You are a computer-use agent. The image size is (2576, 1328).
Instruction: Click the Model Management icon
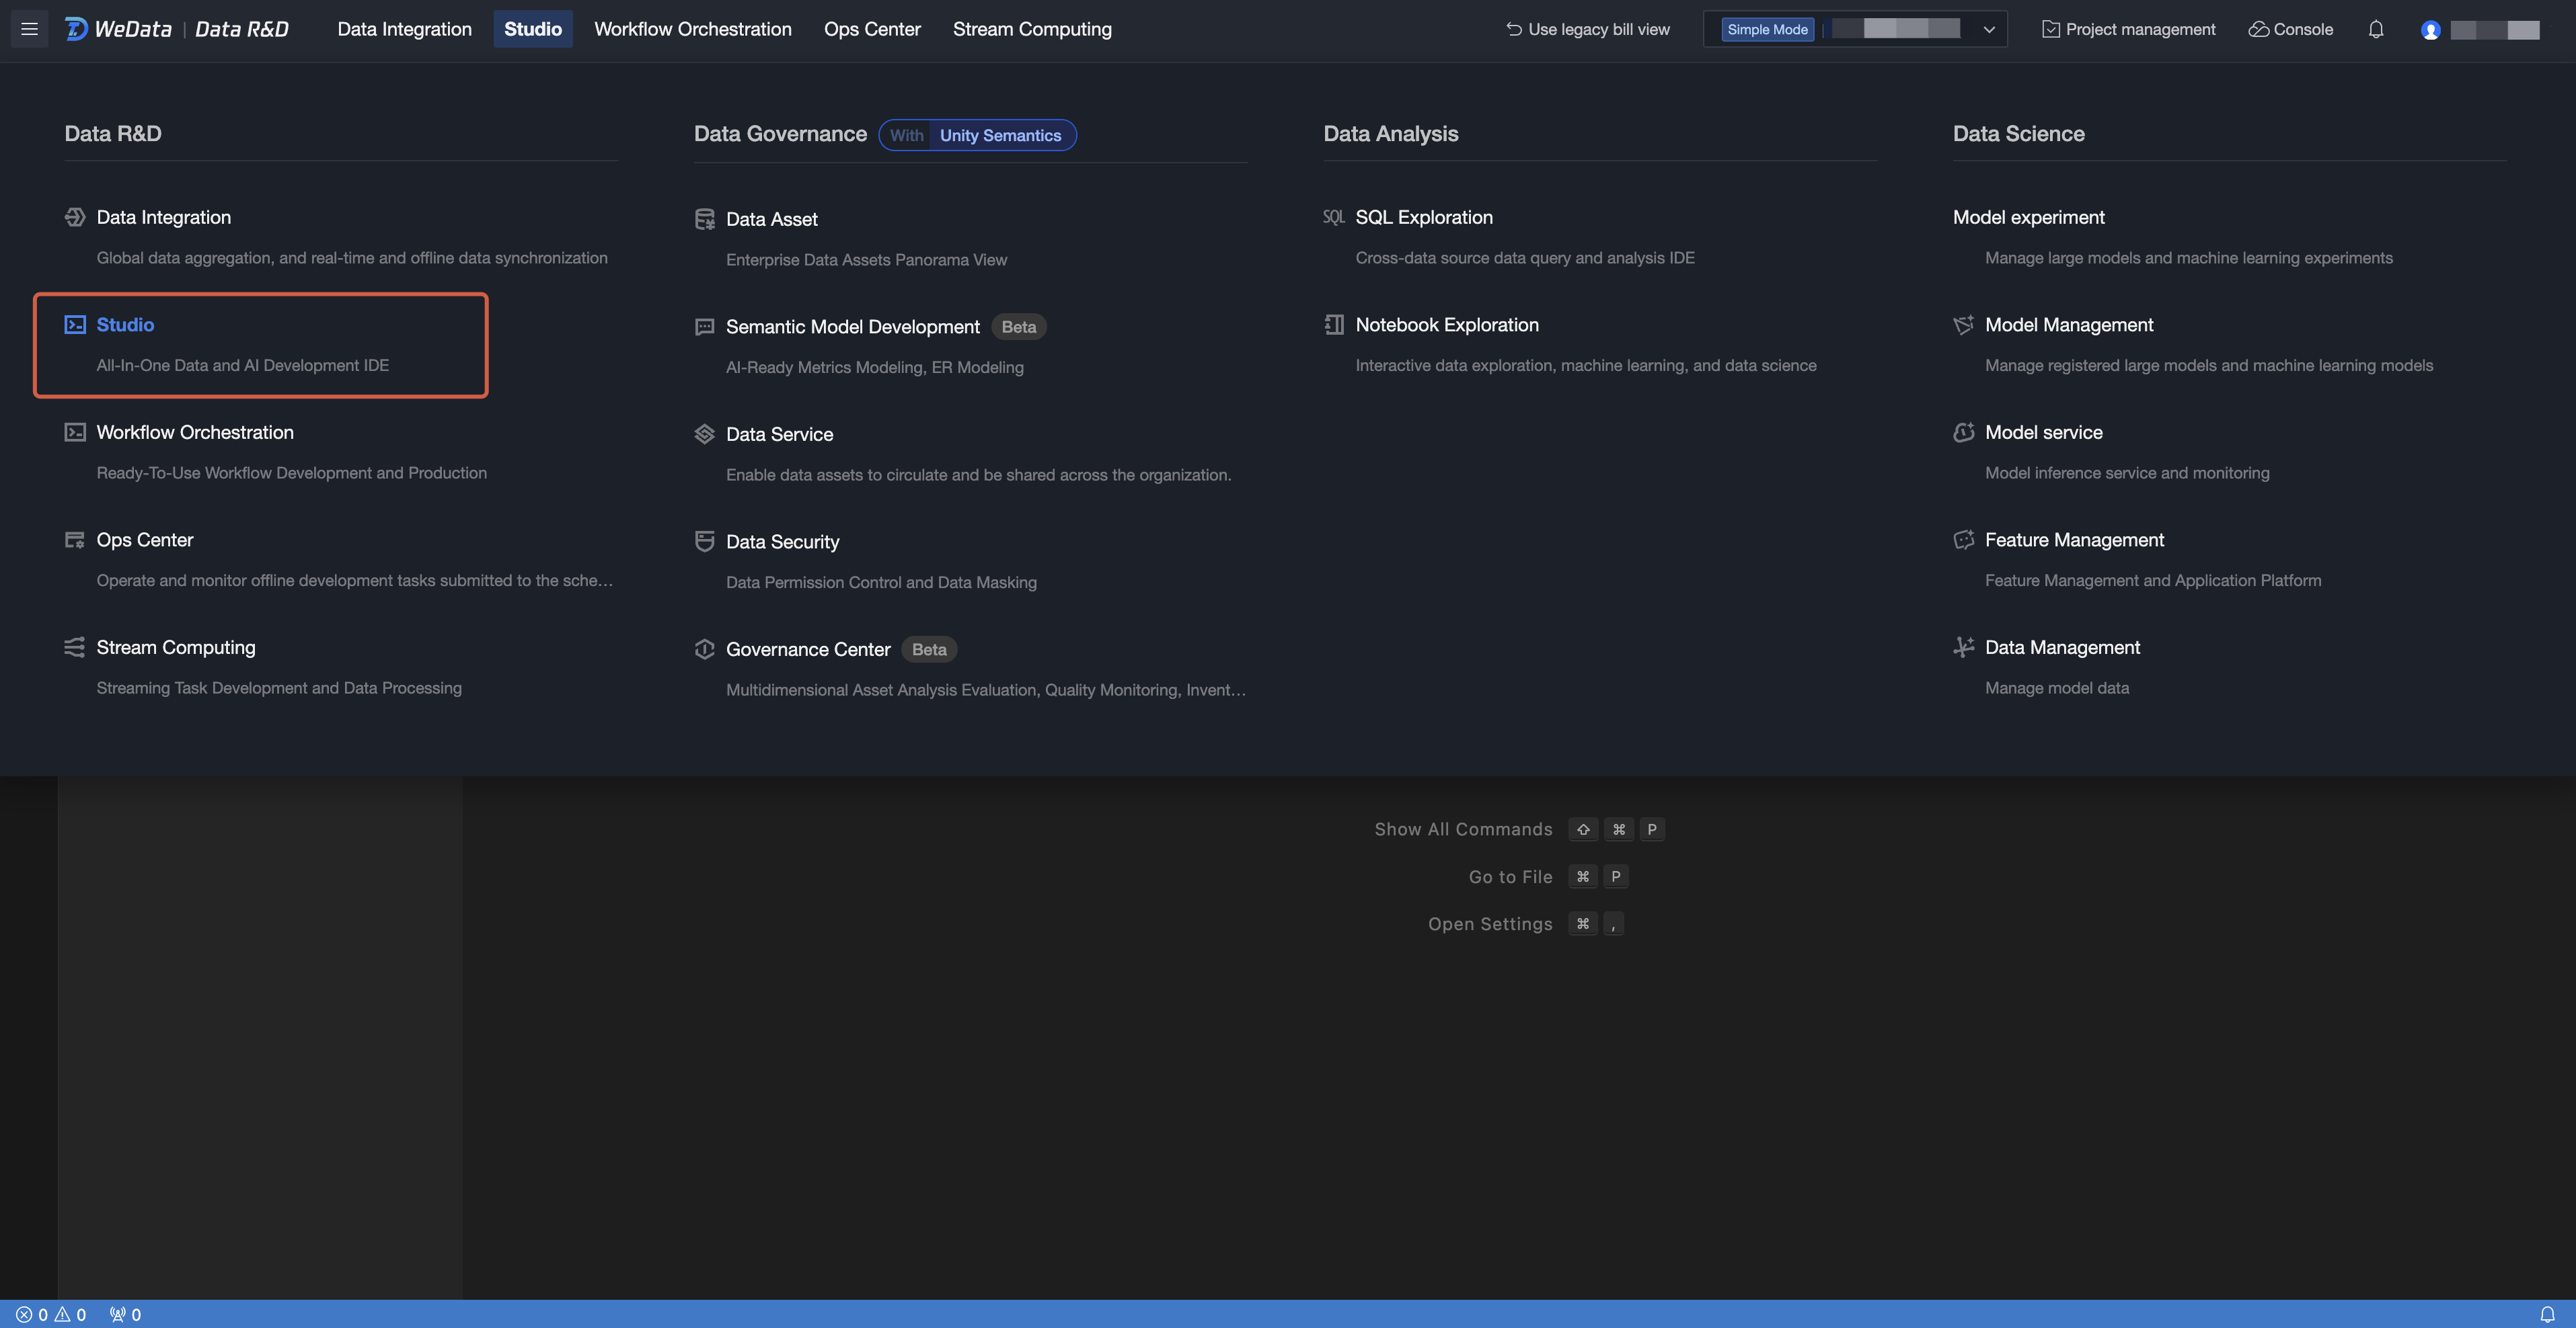(1963, 325)
